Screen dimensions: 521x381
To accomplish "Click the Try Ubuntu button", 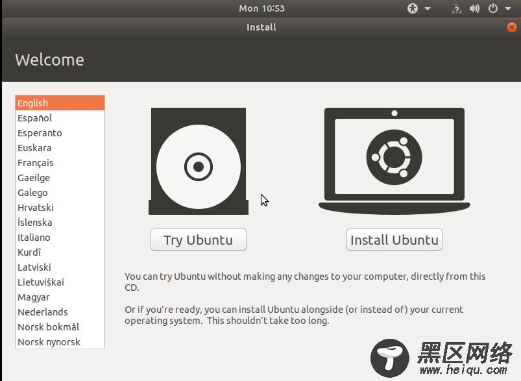I will tap(199, 240).
